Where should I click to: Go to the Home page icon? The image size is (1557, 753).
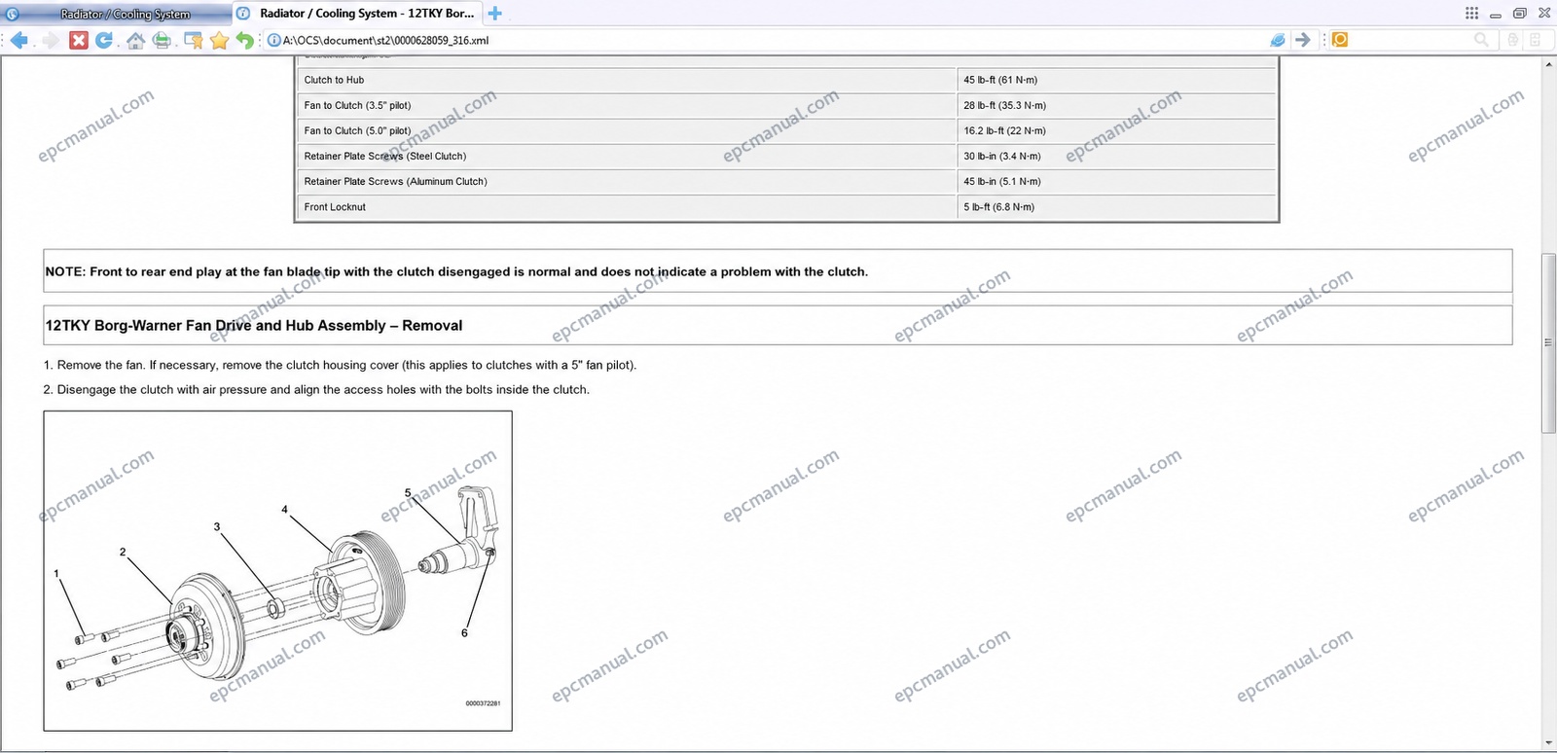(135, 40)
